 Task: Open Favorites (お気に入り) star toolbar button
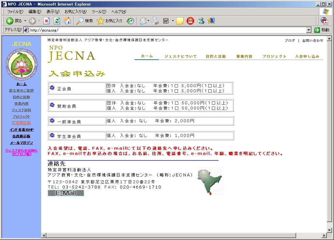[x=110, y=21]
